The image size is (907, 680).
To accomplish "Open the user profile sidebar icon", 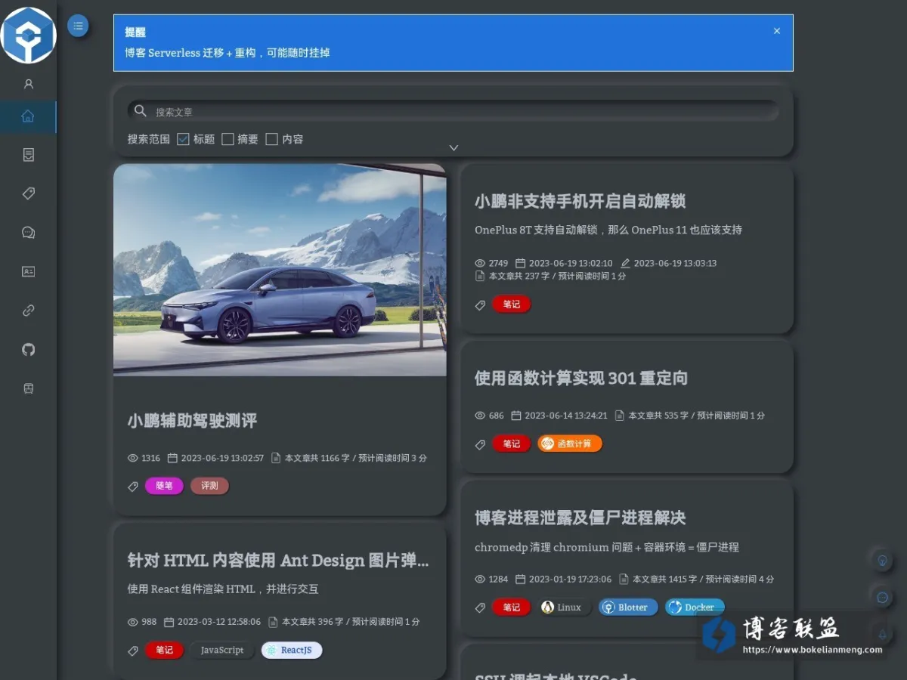I will (x=28, y=84).
